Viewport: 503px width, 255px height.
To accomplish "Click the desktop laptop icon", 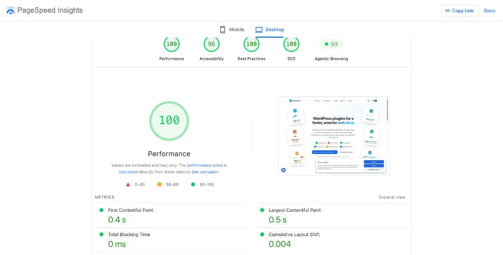I will coord(259,29).
